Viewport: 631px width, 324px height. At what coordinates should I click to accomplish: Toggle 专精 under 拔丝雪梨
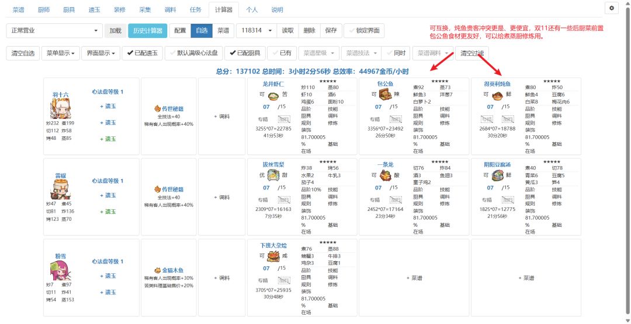262,199
